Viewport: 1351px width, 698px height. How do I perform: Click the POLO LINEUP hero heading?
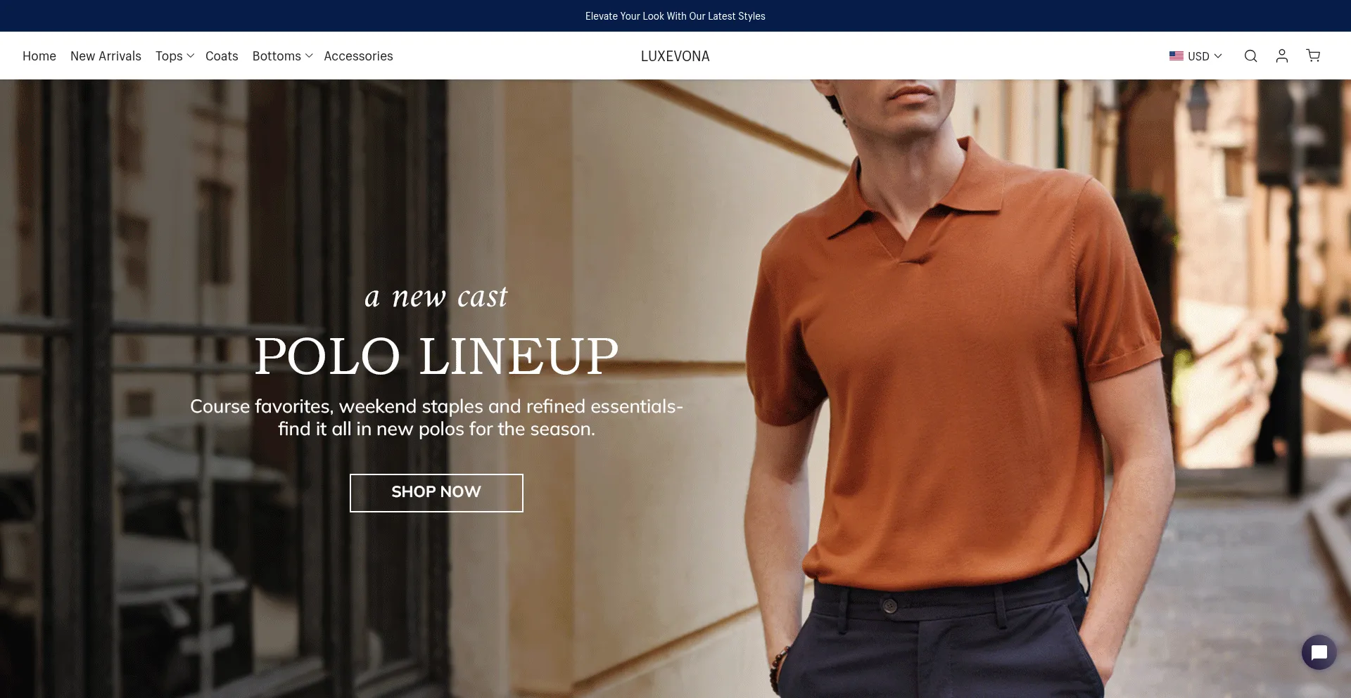coord(436,356)
